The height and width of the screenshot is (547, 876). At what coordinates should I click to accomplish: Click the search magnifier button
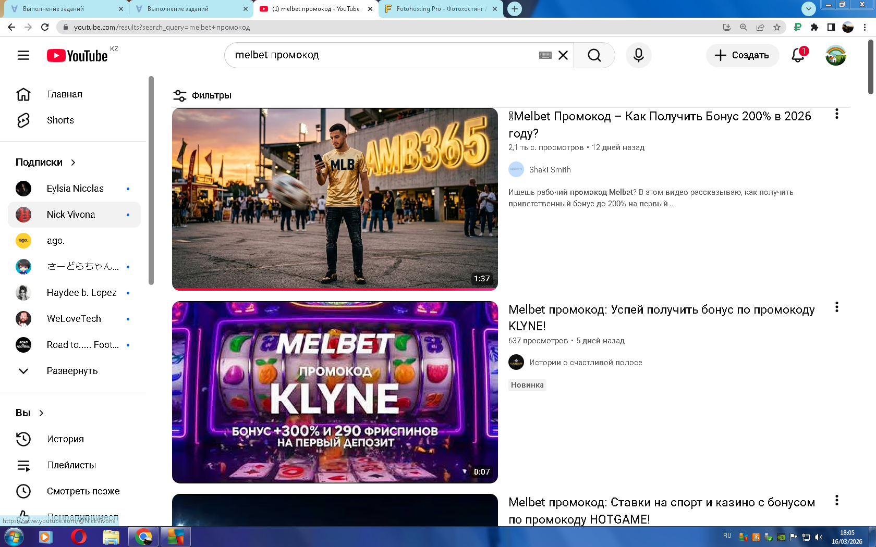(594, 55)
